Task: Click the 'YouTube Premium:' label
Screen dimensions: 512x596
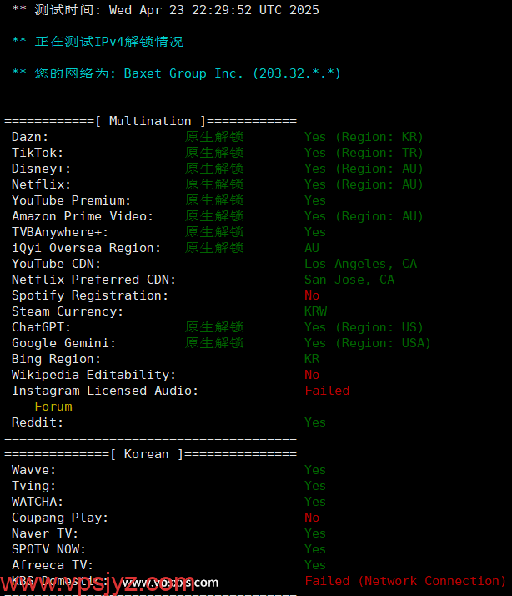Action: click(x=71, y=200)
